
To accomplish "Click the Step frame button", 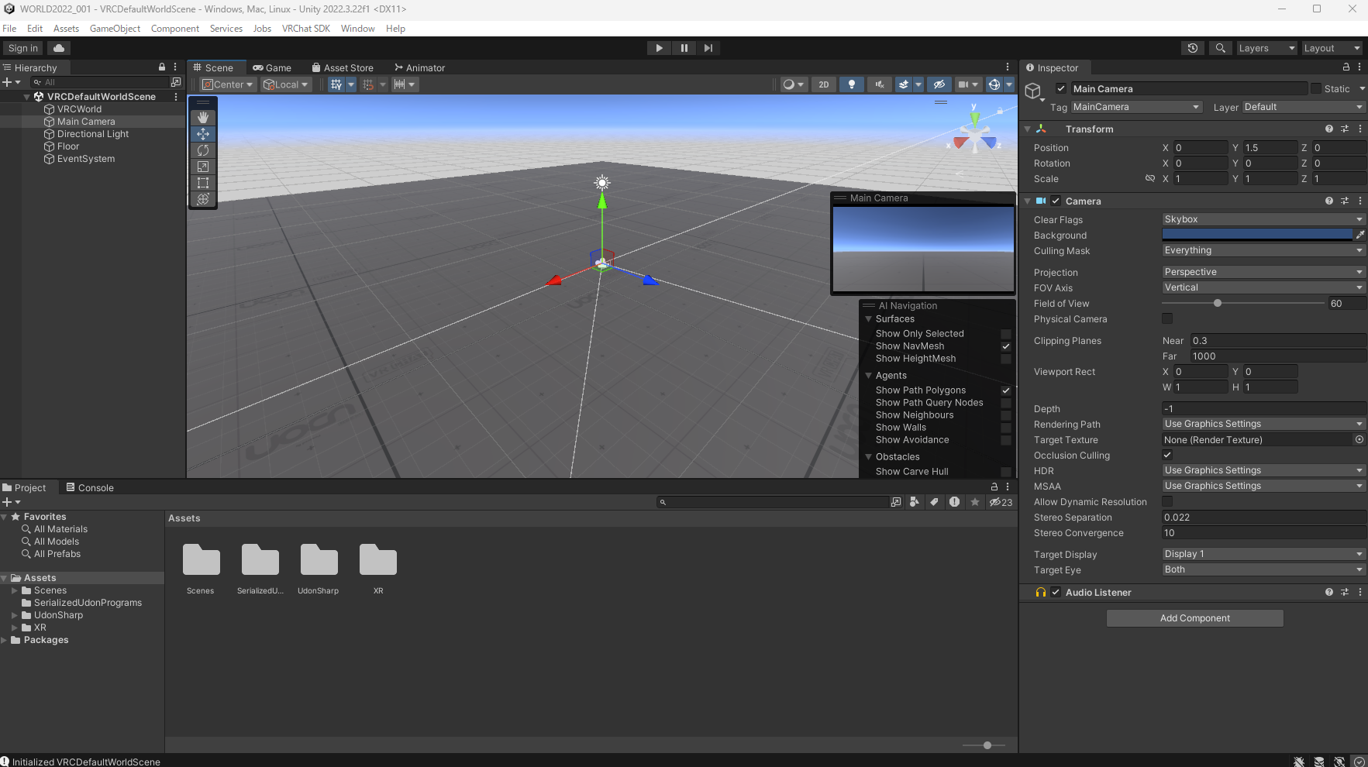I will pyautogui.click(x=708, y=48).
